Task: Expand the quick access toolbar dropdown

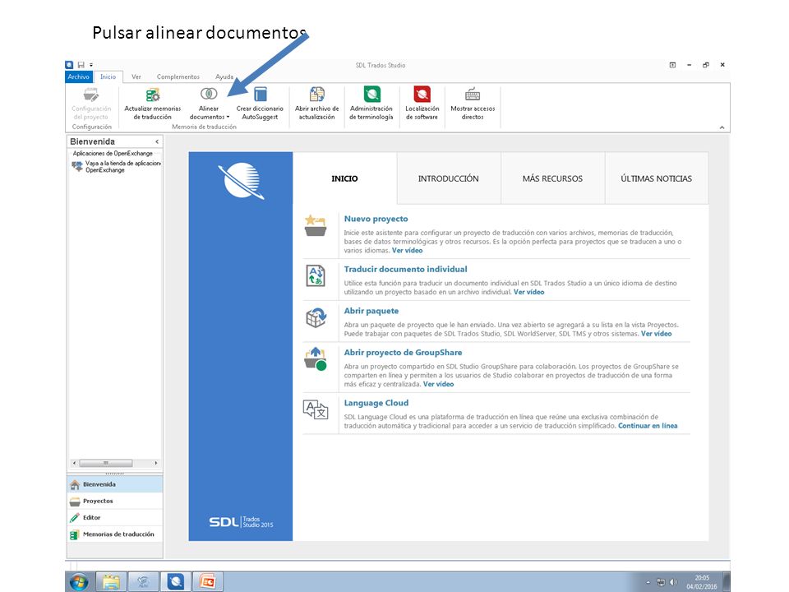Action: point(91,65)
